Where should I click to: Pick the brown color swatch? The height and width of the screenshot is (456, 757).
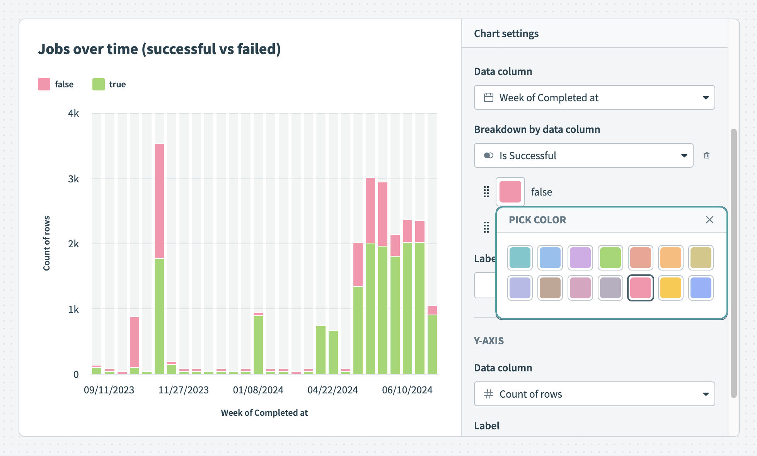pos(550,288)
